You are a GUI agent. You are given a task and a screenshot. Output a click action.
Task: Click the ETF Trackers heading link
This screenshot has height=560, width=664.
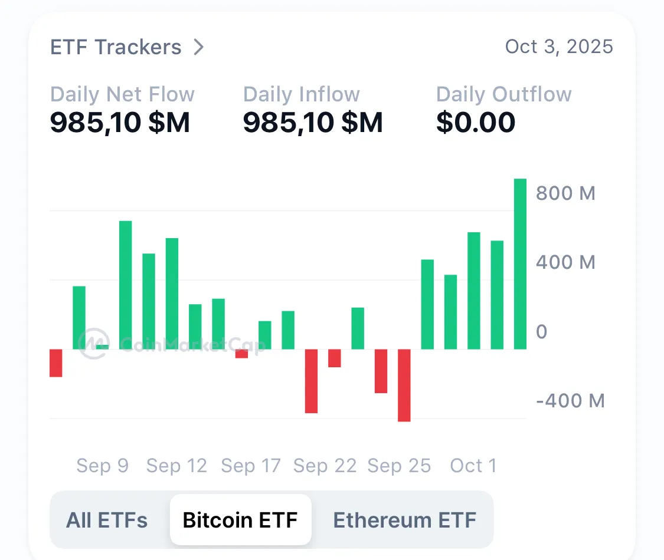click(x=116, y=47)
